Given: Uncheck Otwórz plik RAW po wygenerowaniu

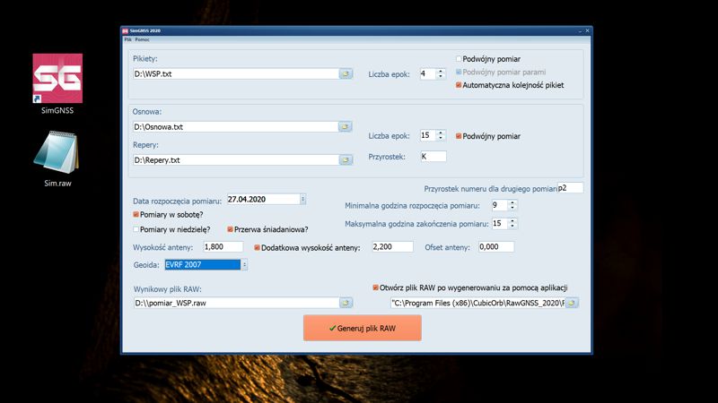Looking at the screenshot, I should 375,287.
